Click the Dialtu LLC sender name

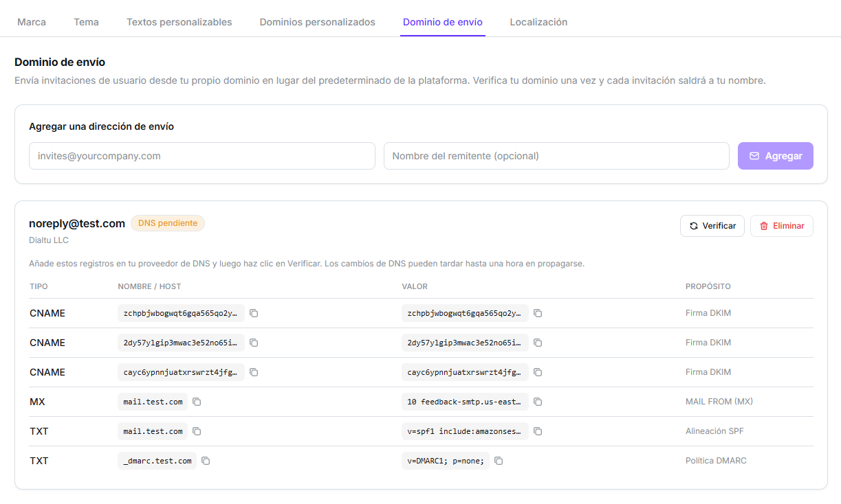click(x=49, y=240)
